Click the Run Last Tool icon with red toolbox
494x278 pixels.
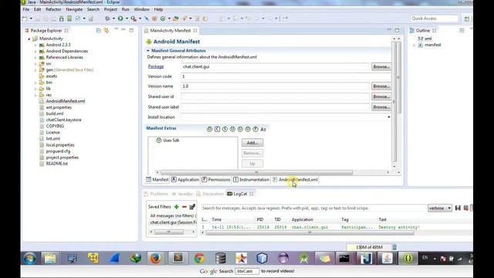point(134,19)
